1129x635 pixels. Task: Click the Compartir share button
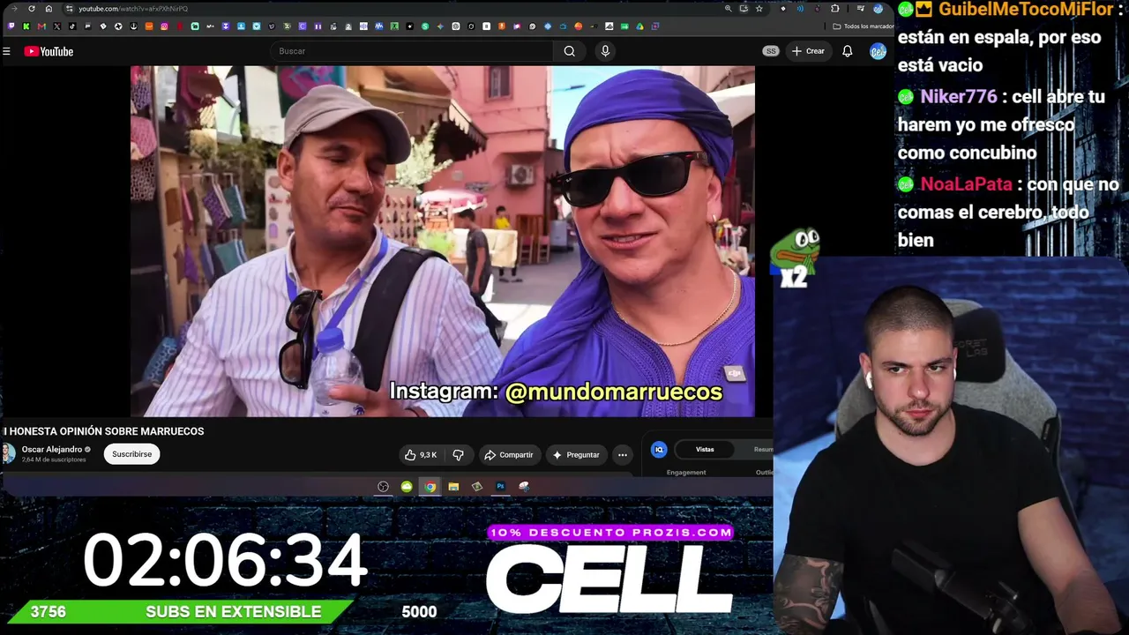coord(509,455)
